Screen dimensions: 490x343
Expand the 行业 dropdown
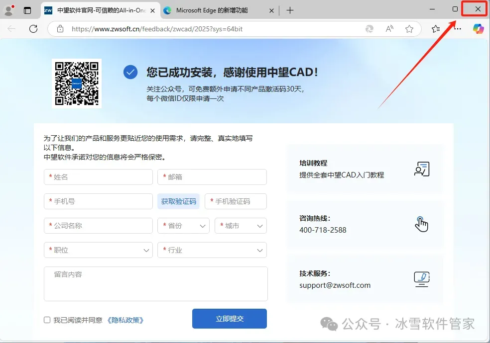coord(212,250)
